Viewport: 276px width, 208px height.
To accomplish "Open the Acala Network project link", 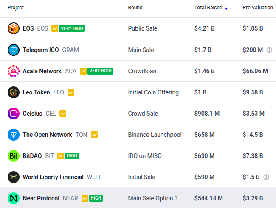I will pyautogui.click(x=42, y=71).
